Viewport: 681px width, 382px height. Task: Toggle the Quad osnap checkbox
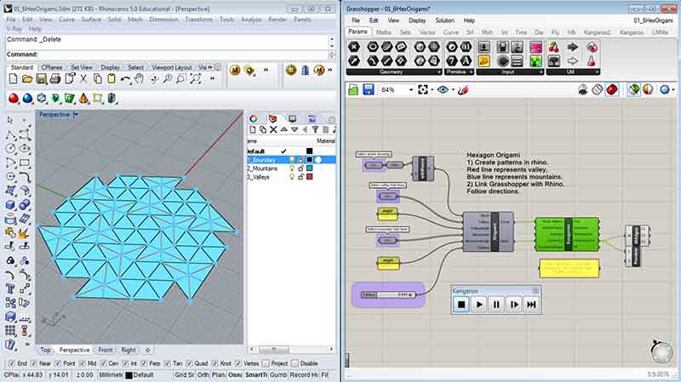(x=189, y=363)
